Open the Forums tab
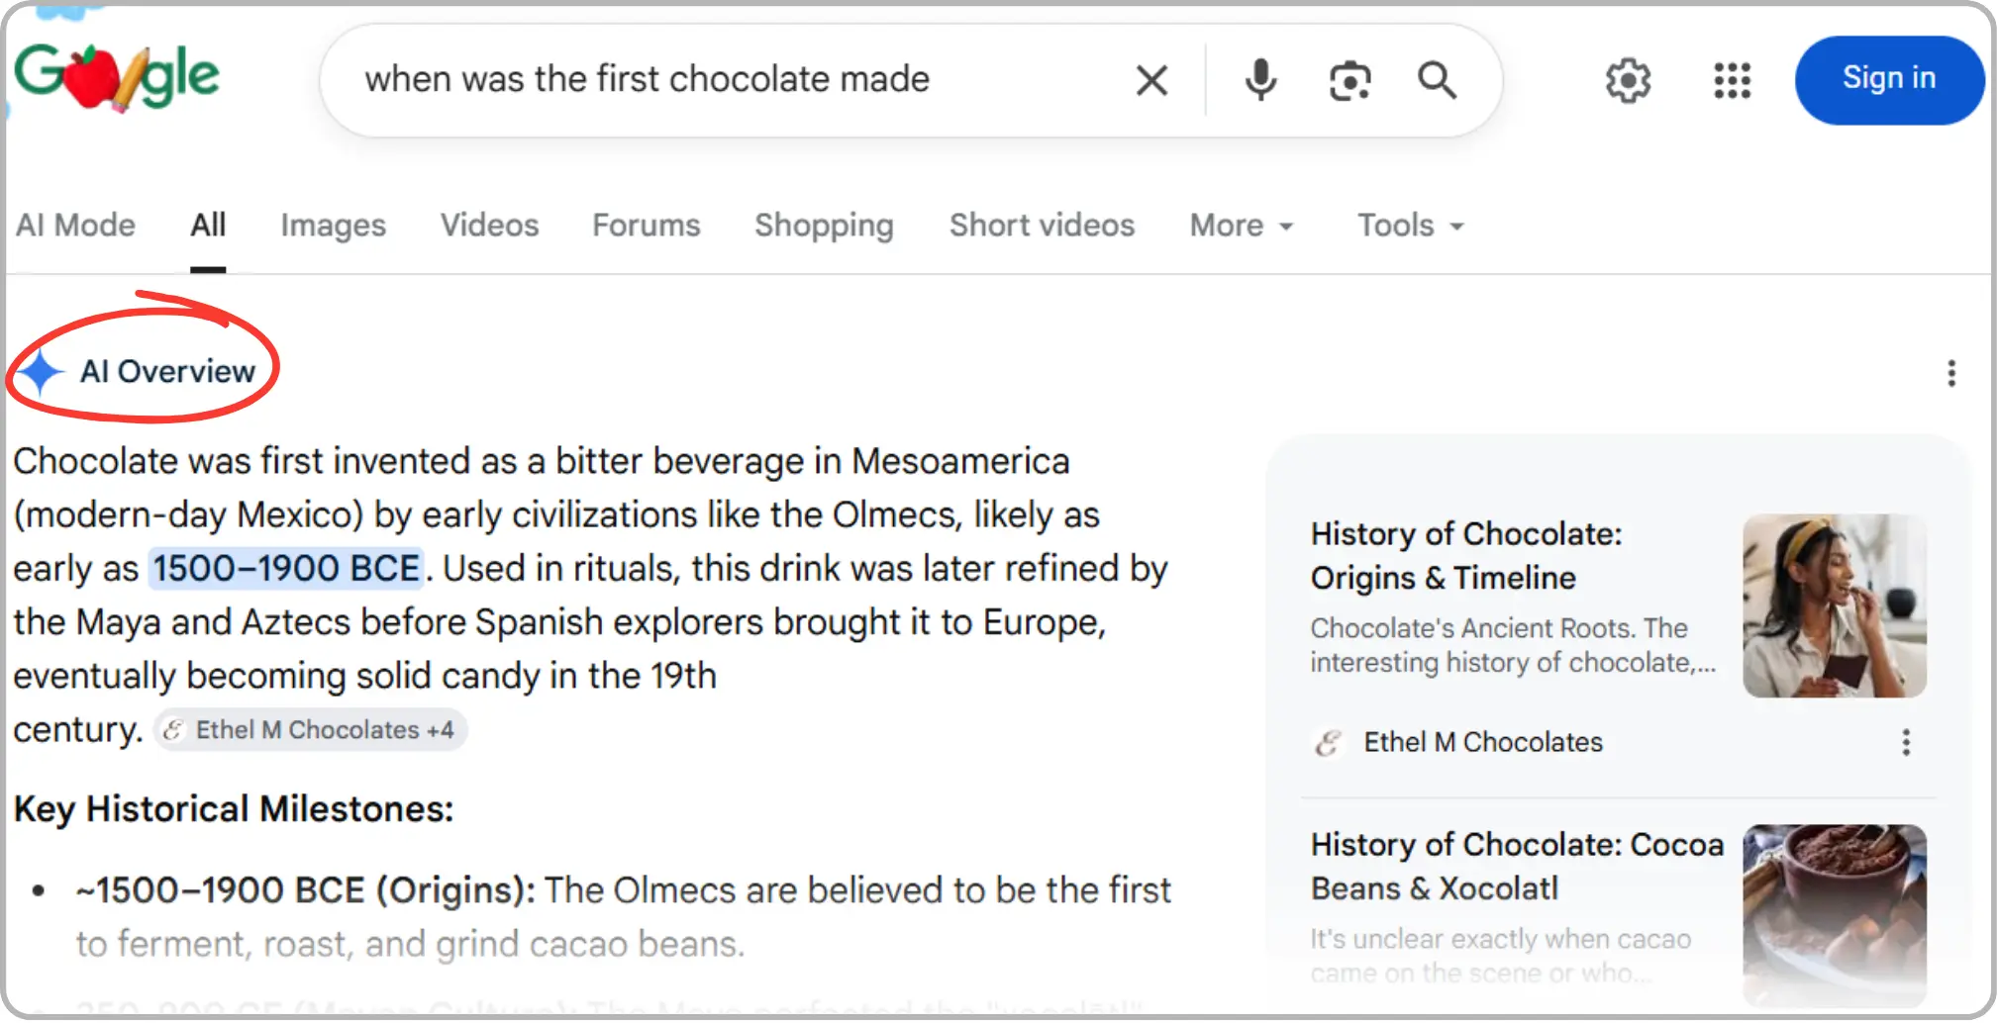 point(646,226)
